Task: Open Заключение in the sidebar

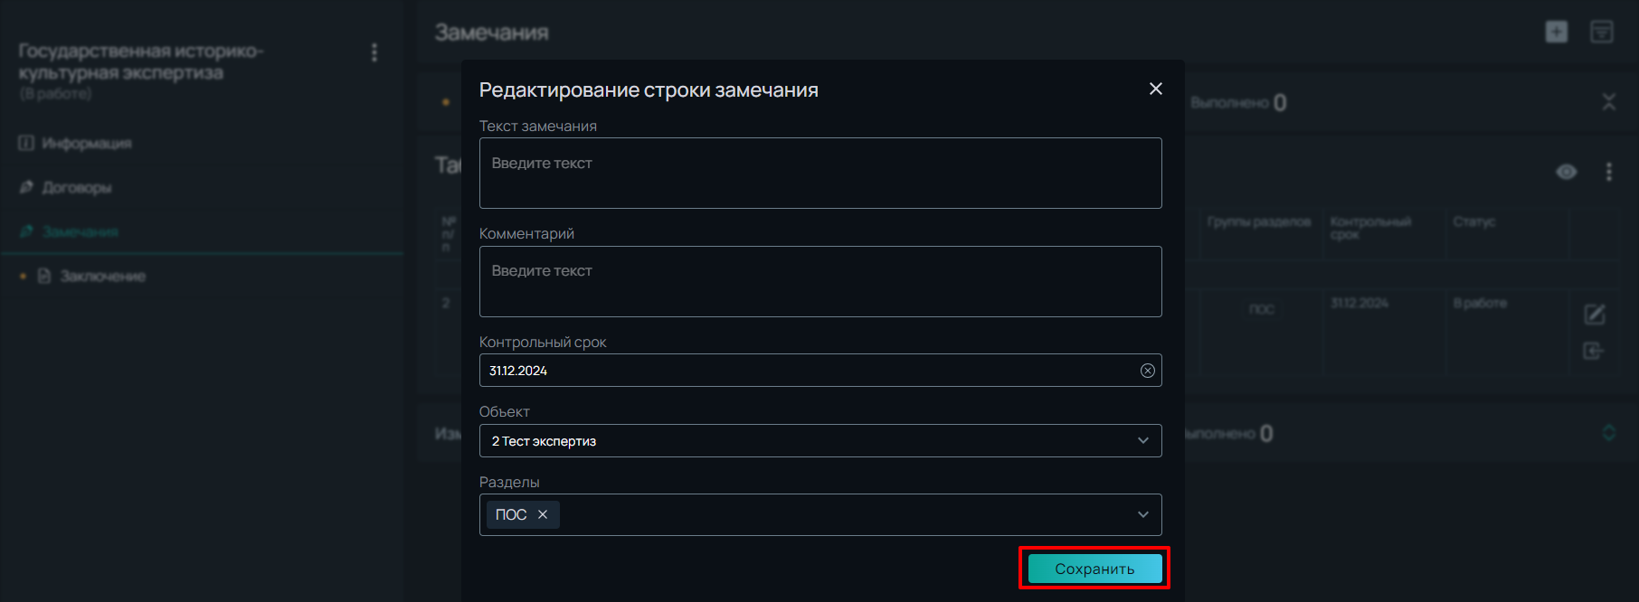Action: (102, 277)
